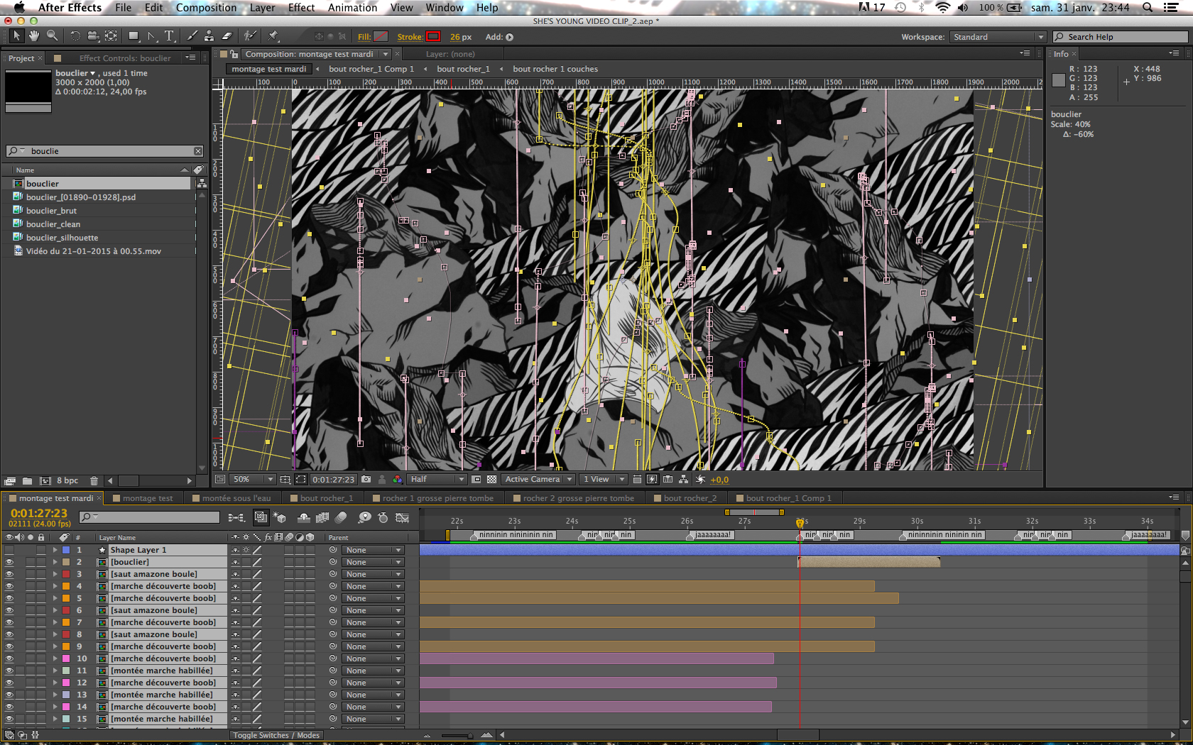Select the Eraser tool
The image size is (1193, 745).
[x=227, y=35]
